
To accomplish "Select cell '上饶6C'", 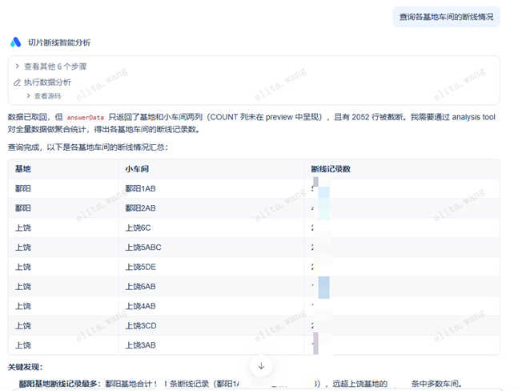I will tap(138, 228).
